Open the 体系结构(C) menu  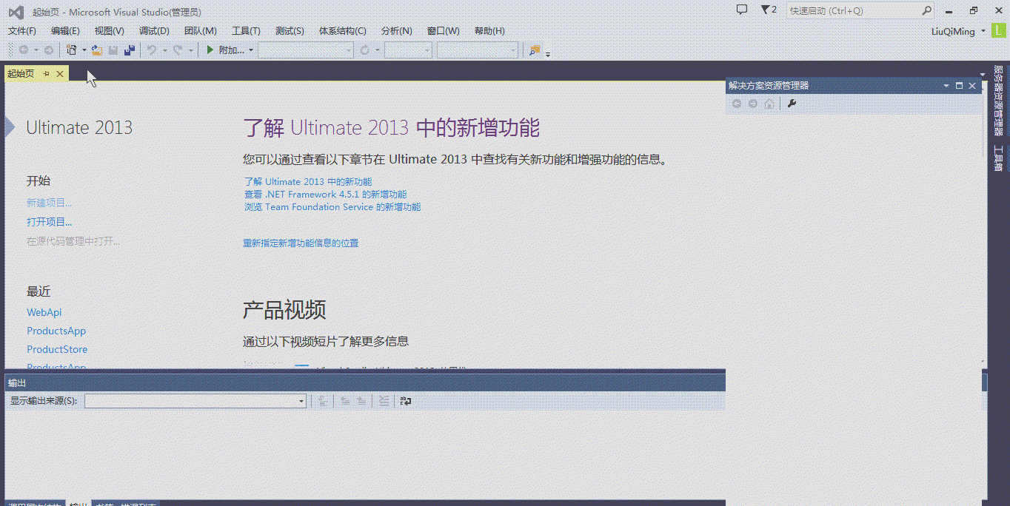coord(343,31)
